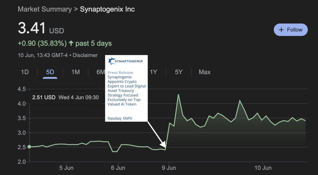Image resolution: width=318 pixels, height=175 pixels.
Task: Select the 1D time range tab
Action: point(25,72)
